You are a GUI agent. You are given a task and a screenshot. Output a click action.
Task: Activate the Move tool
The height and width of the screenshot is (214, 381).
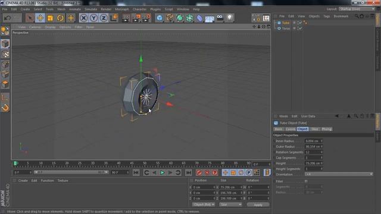coord(40,18)
